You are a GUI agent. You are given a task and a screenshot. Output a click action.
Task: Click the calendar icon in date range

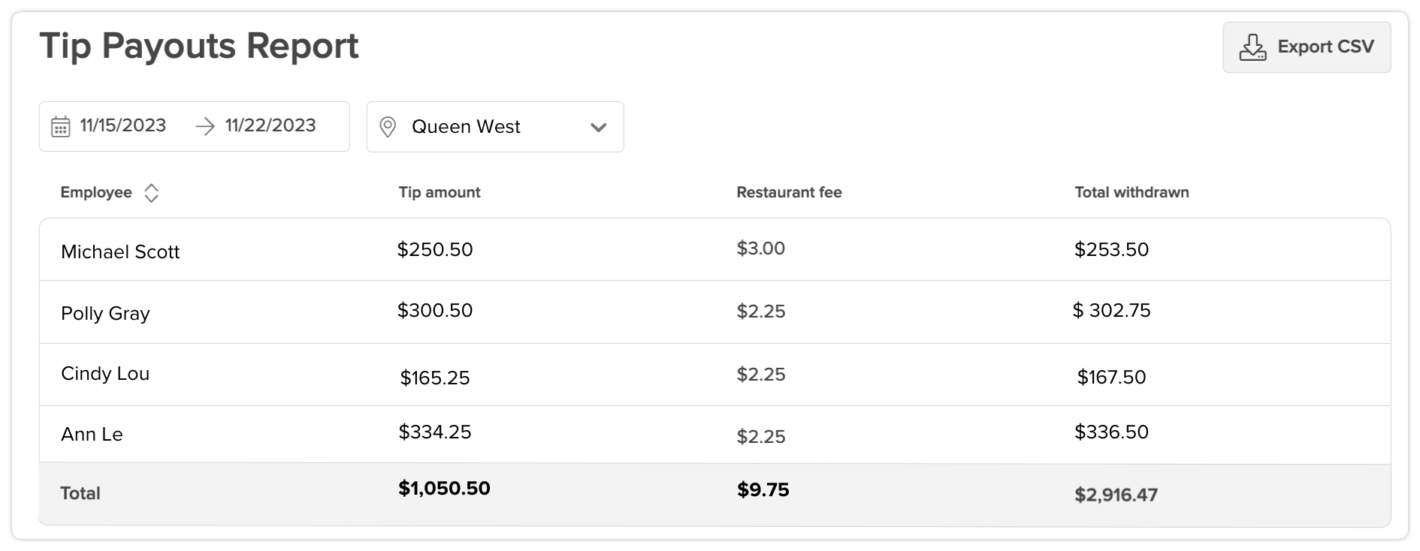61,127
